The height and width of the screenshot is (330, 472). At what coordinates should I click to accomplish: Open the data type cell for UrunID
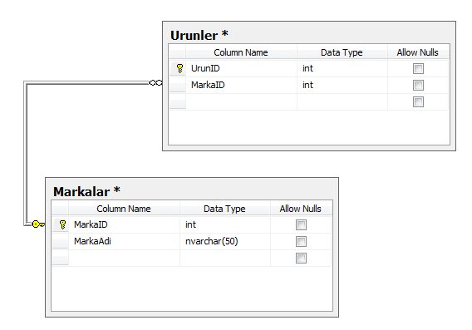click(342, 69)
